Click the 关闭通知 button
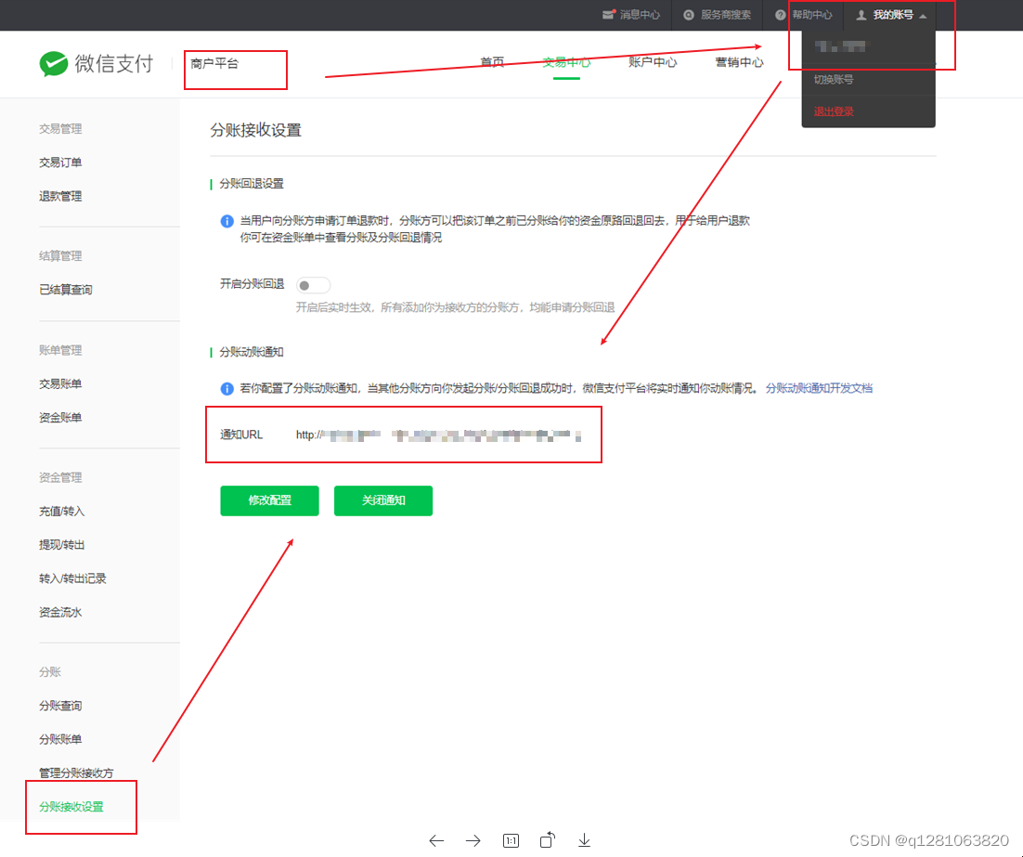This screenshot has width=1023, height=857. [383, 500]
